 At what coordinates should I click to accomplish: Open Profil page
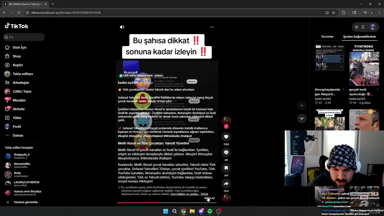[x=16, y=127]
